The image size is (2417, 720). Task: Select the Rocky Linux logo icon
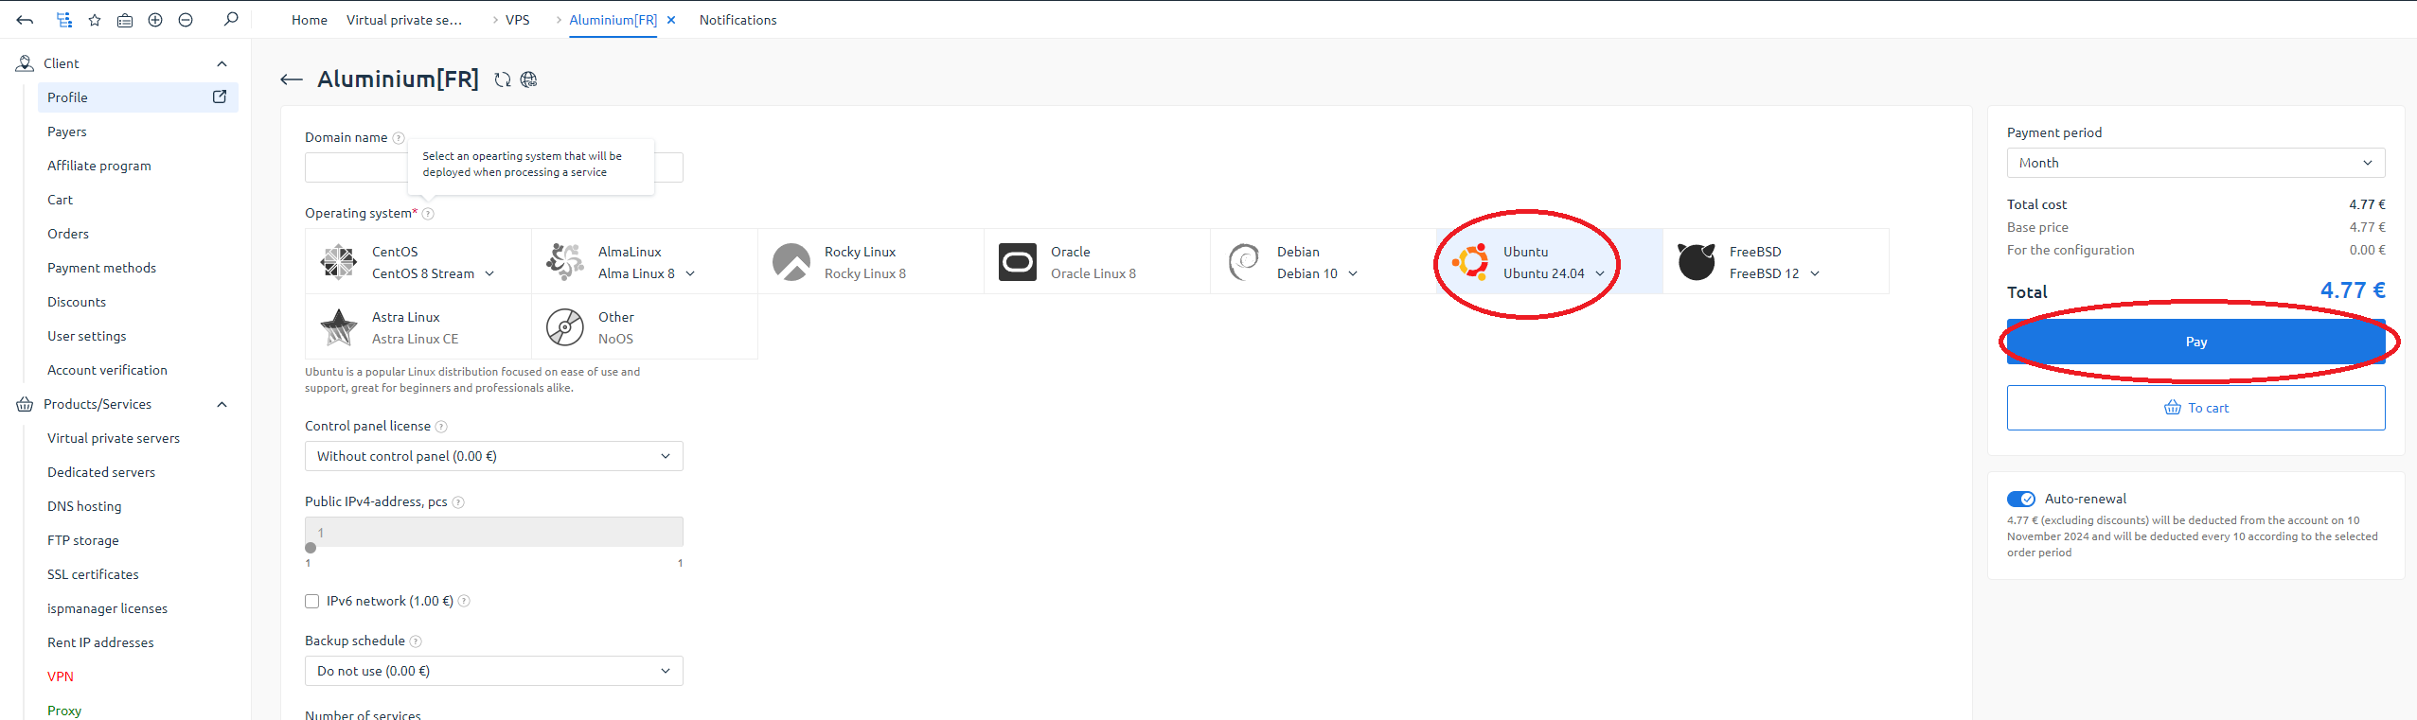[791, 262]
